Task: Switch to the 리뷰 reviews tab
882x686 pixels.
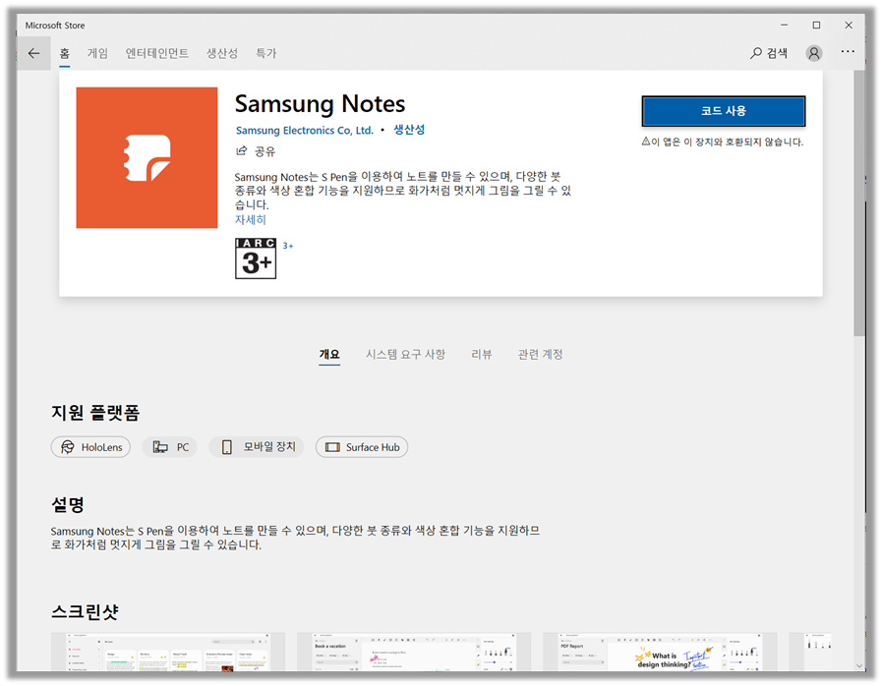Action: [482, 354]
